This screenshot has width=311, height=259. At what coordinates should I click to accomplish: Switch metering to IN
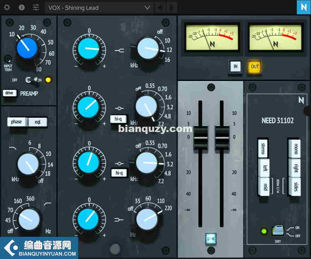point(235,66)
